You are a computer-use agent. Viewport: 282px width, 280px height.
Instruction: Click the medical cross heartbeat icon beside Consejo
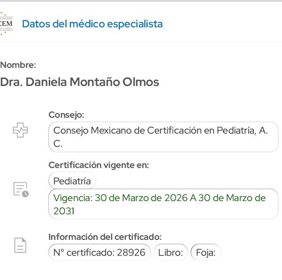pos(20,130)
